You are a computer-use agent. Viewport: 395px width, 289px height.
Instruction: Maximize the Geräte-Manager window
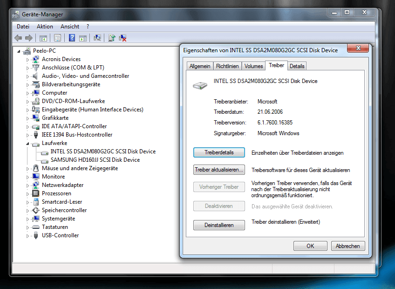pyautogui.click(x=347, y=12)
